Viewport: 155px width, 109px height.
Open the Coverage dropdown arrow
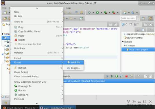coord(110,13)
